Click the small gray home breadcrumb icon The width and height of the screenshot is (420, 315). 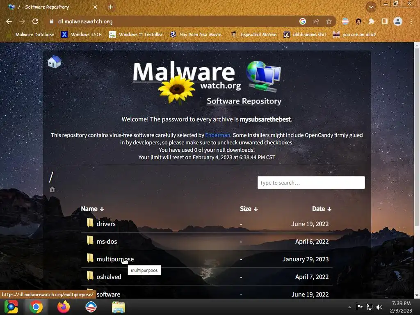[x=52, y=189]
